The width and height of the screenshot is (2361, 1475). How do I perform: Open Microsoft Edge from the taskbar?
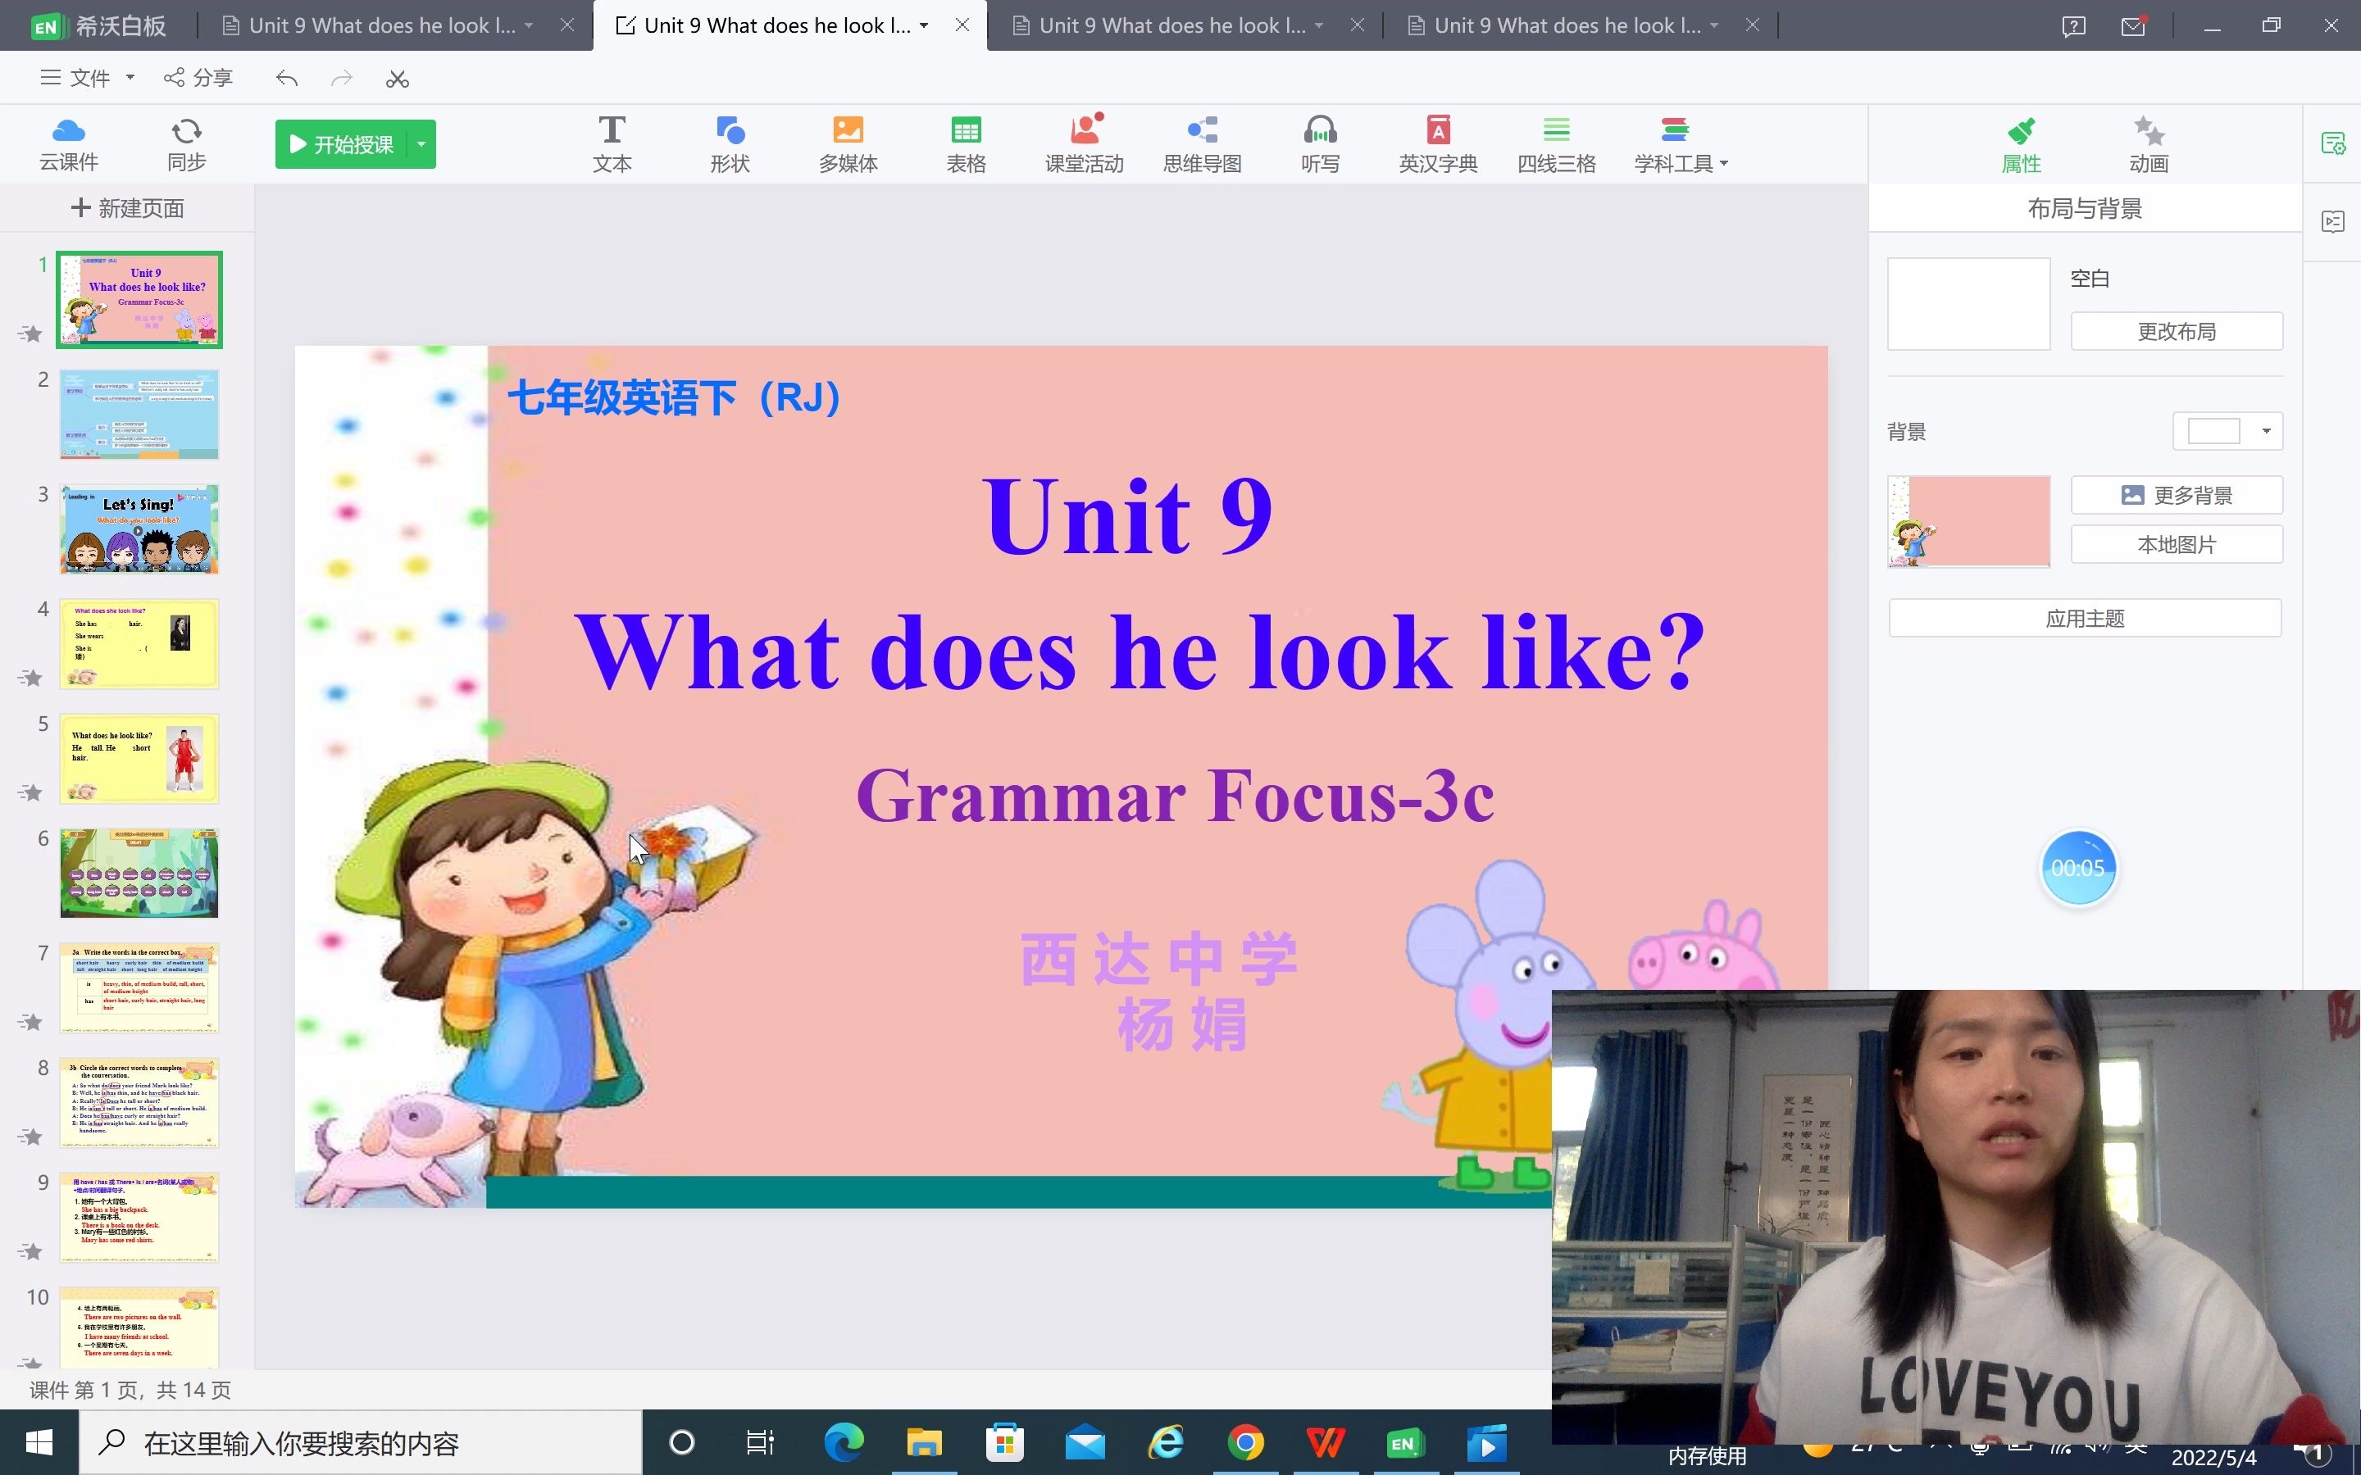coord(844,1443)
